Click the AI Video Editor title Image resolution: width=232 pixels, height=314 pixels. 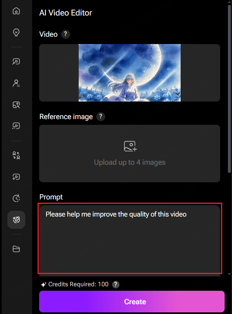coord(66,13)
